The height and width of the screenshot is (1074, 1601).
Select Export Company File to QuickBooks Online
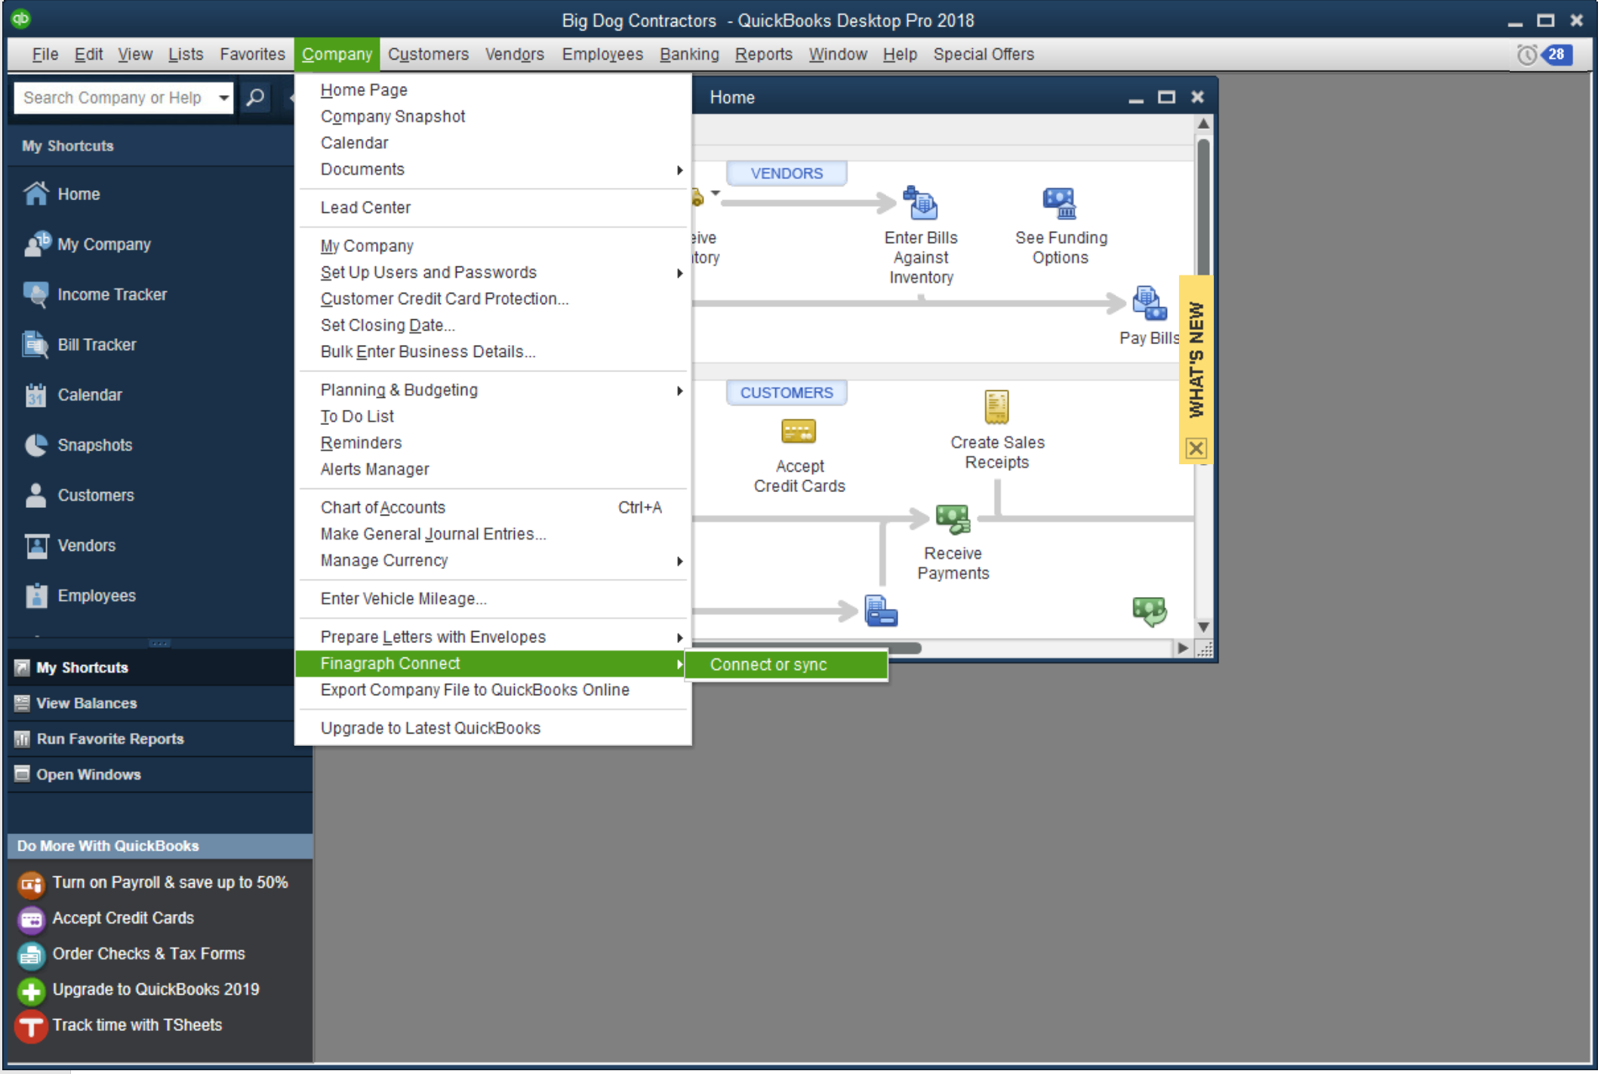pyautogui.click(x=492, y=690)
